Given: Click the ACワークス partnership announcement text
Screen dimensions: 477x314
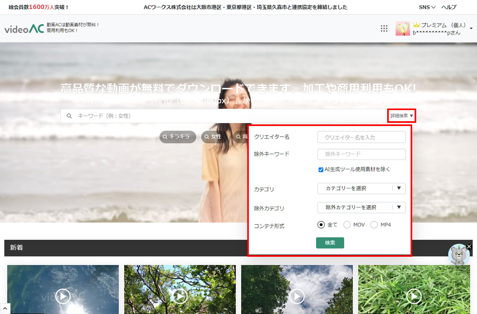Looking at the screenshot, I should tap(245, 7).
